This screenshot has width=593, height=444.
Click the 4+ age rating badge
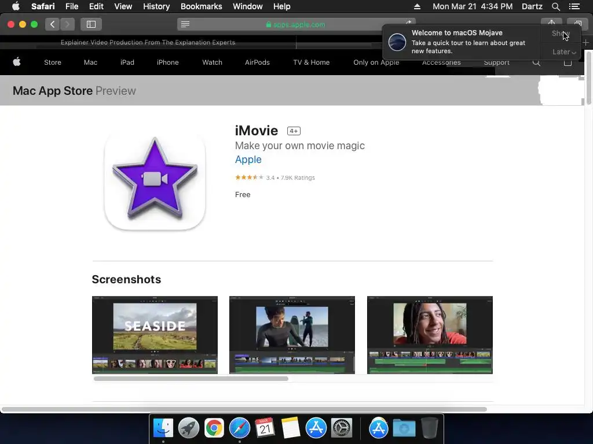[294, 131]
